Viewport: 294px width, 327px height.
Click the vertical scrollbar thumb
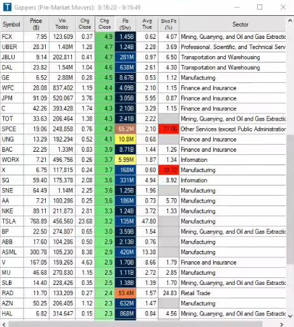290,199
